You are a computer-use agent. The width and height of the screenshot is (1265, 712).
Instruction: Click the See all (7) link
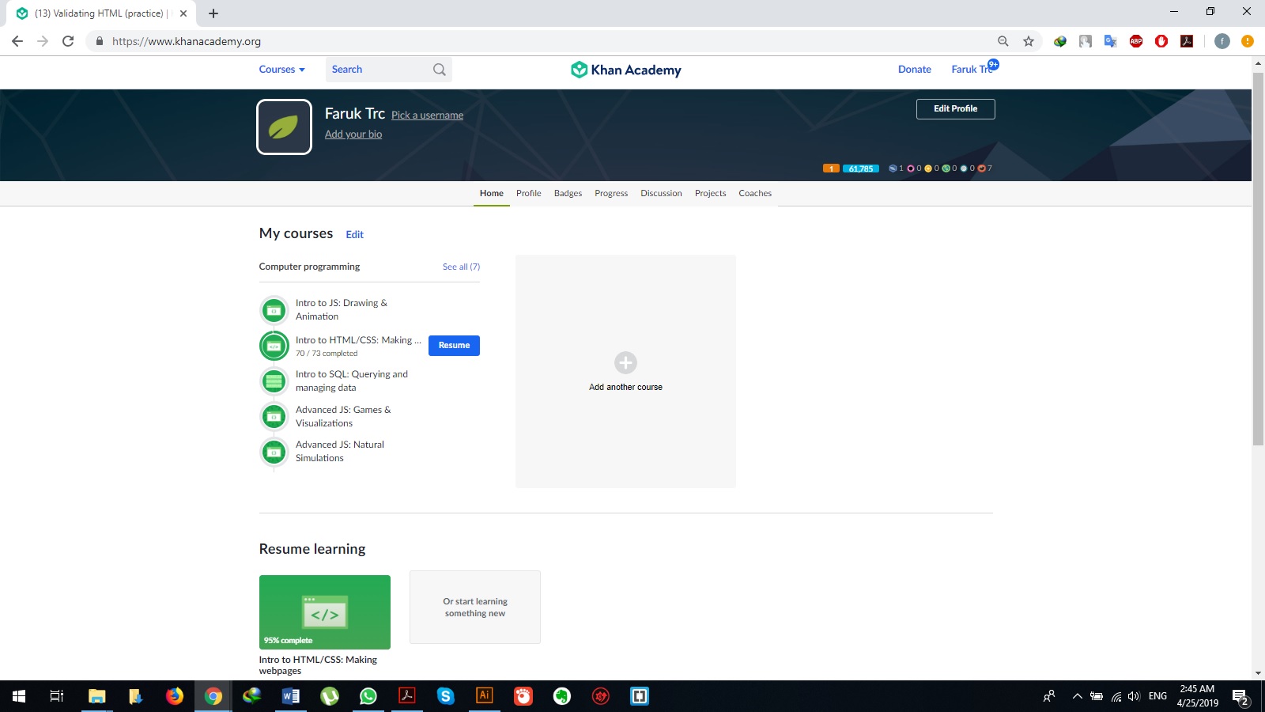coord(461,267)
